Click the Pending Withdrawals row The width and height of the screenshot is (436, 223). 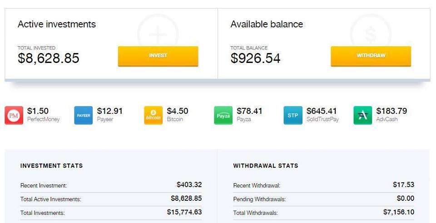[324, 199]
